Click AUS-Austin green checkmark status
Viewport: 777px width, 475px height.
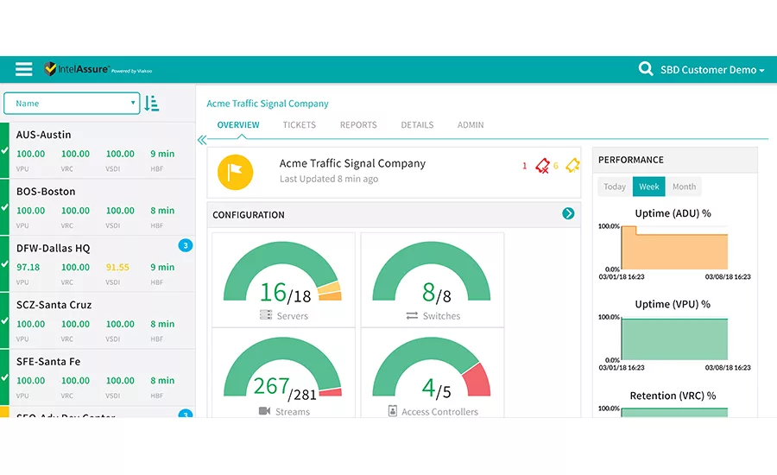tap(4, 149)
